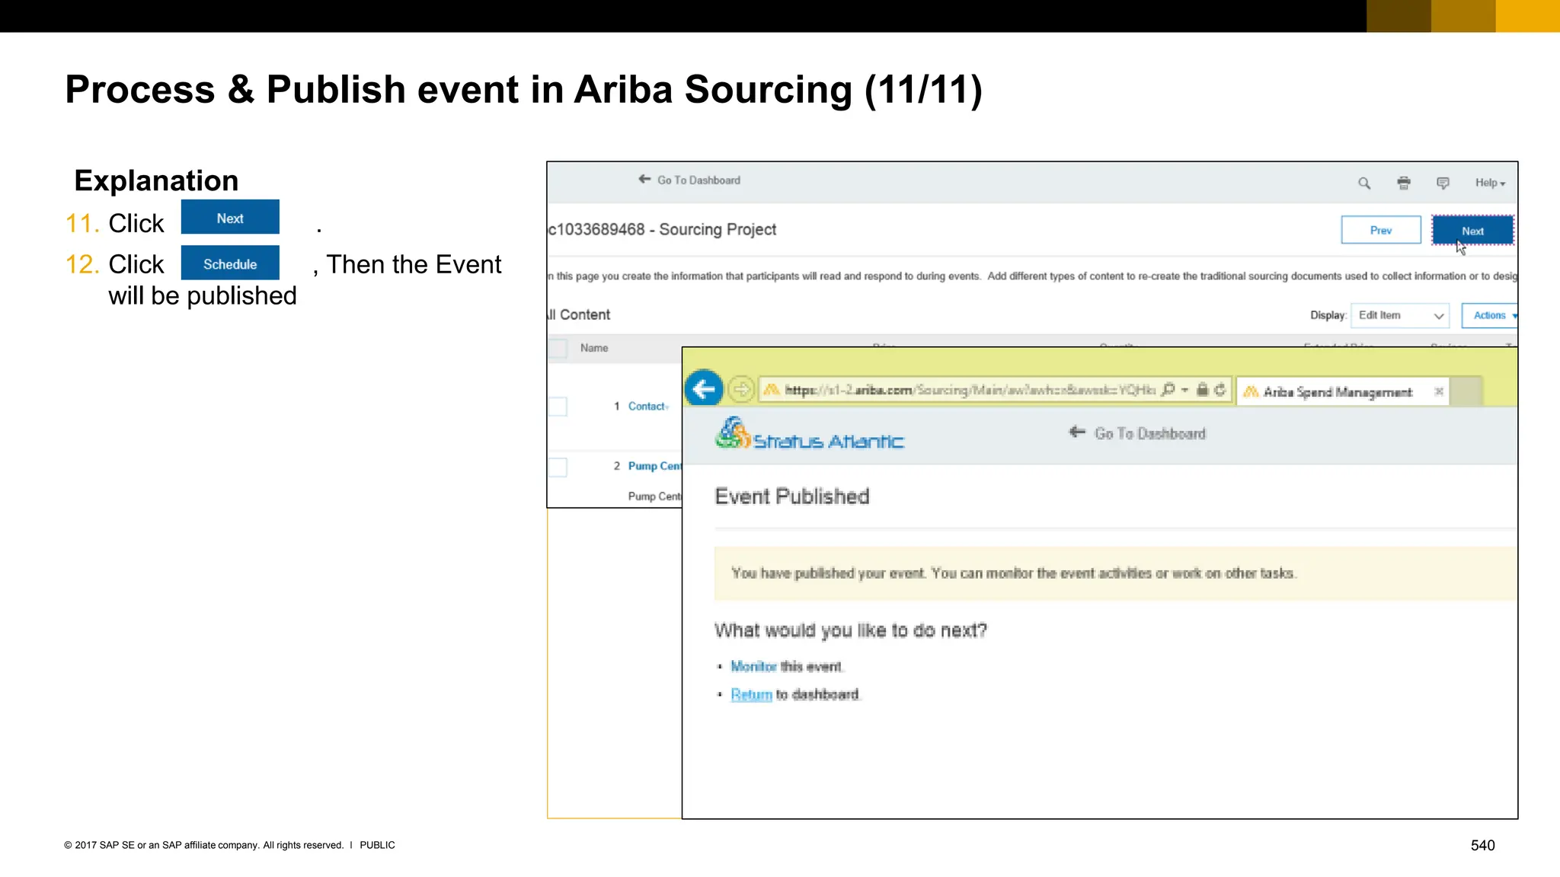Click the address bar lock icon
Viewport: 1560px width, 877px height.
coord(1202,390)
